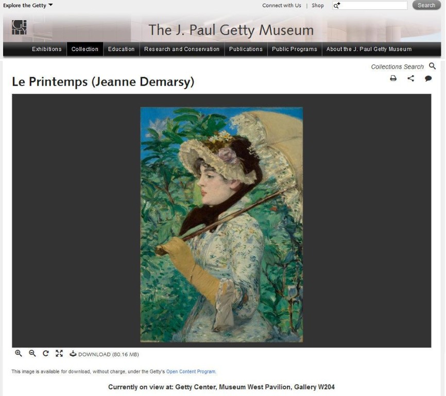Viewport: 446px width, 396px height.
Task: Open the Education menu
Action: (x=121, y=49)
